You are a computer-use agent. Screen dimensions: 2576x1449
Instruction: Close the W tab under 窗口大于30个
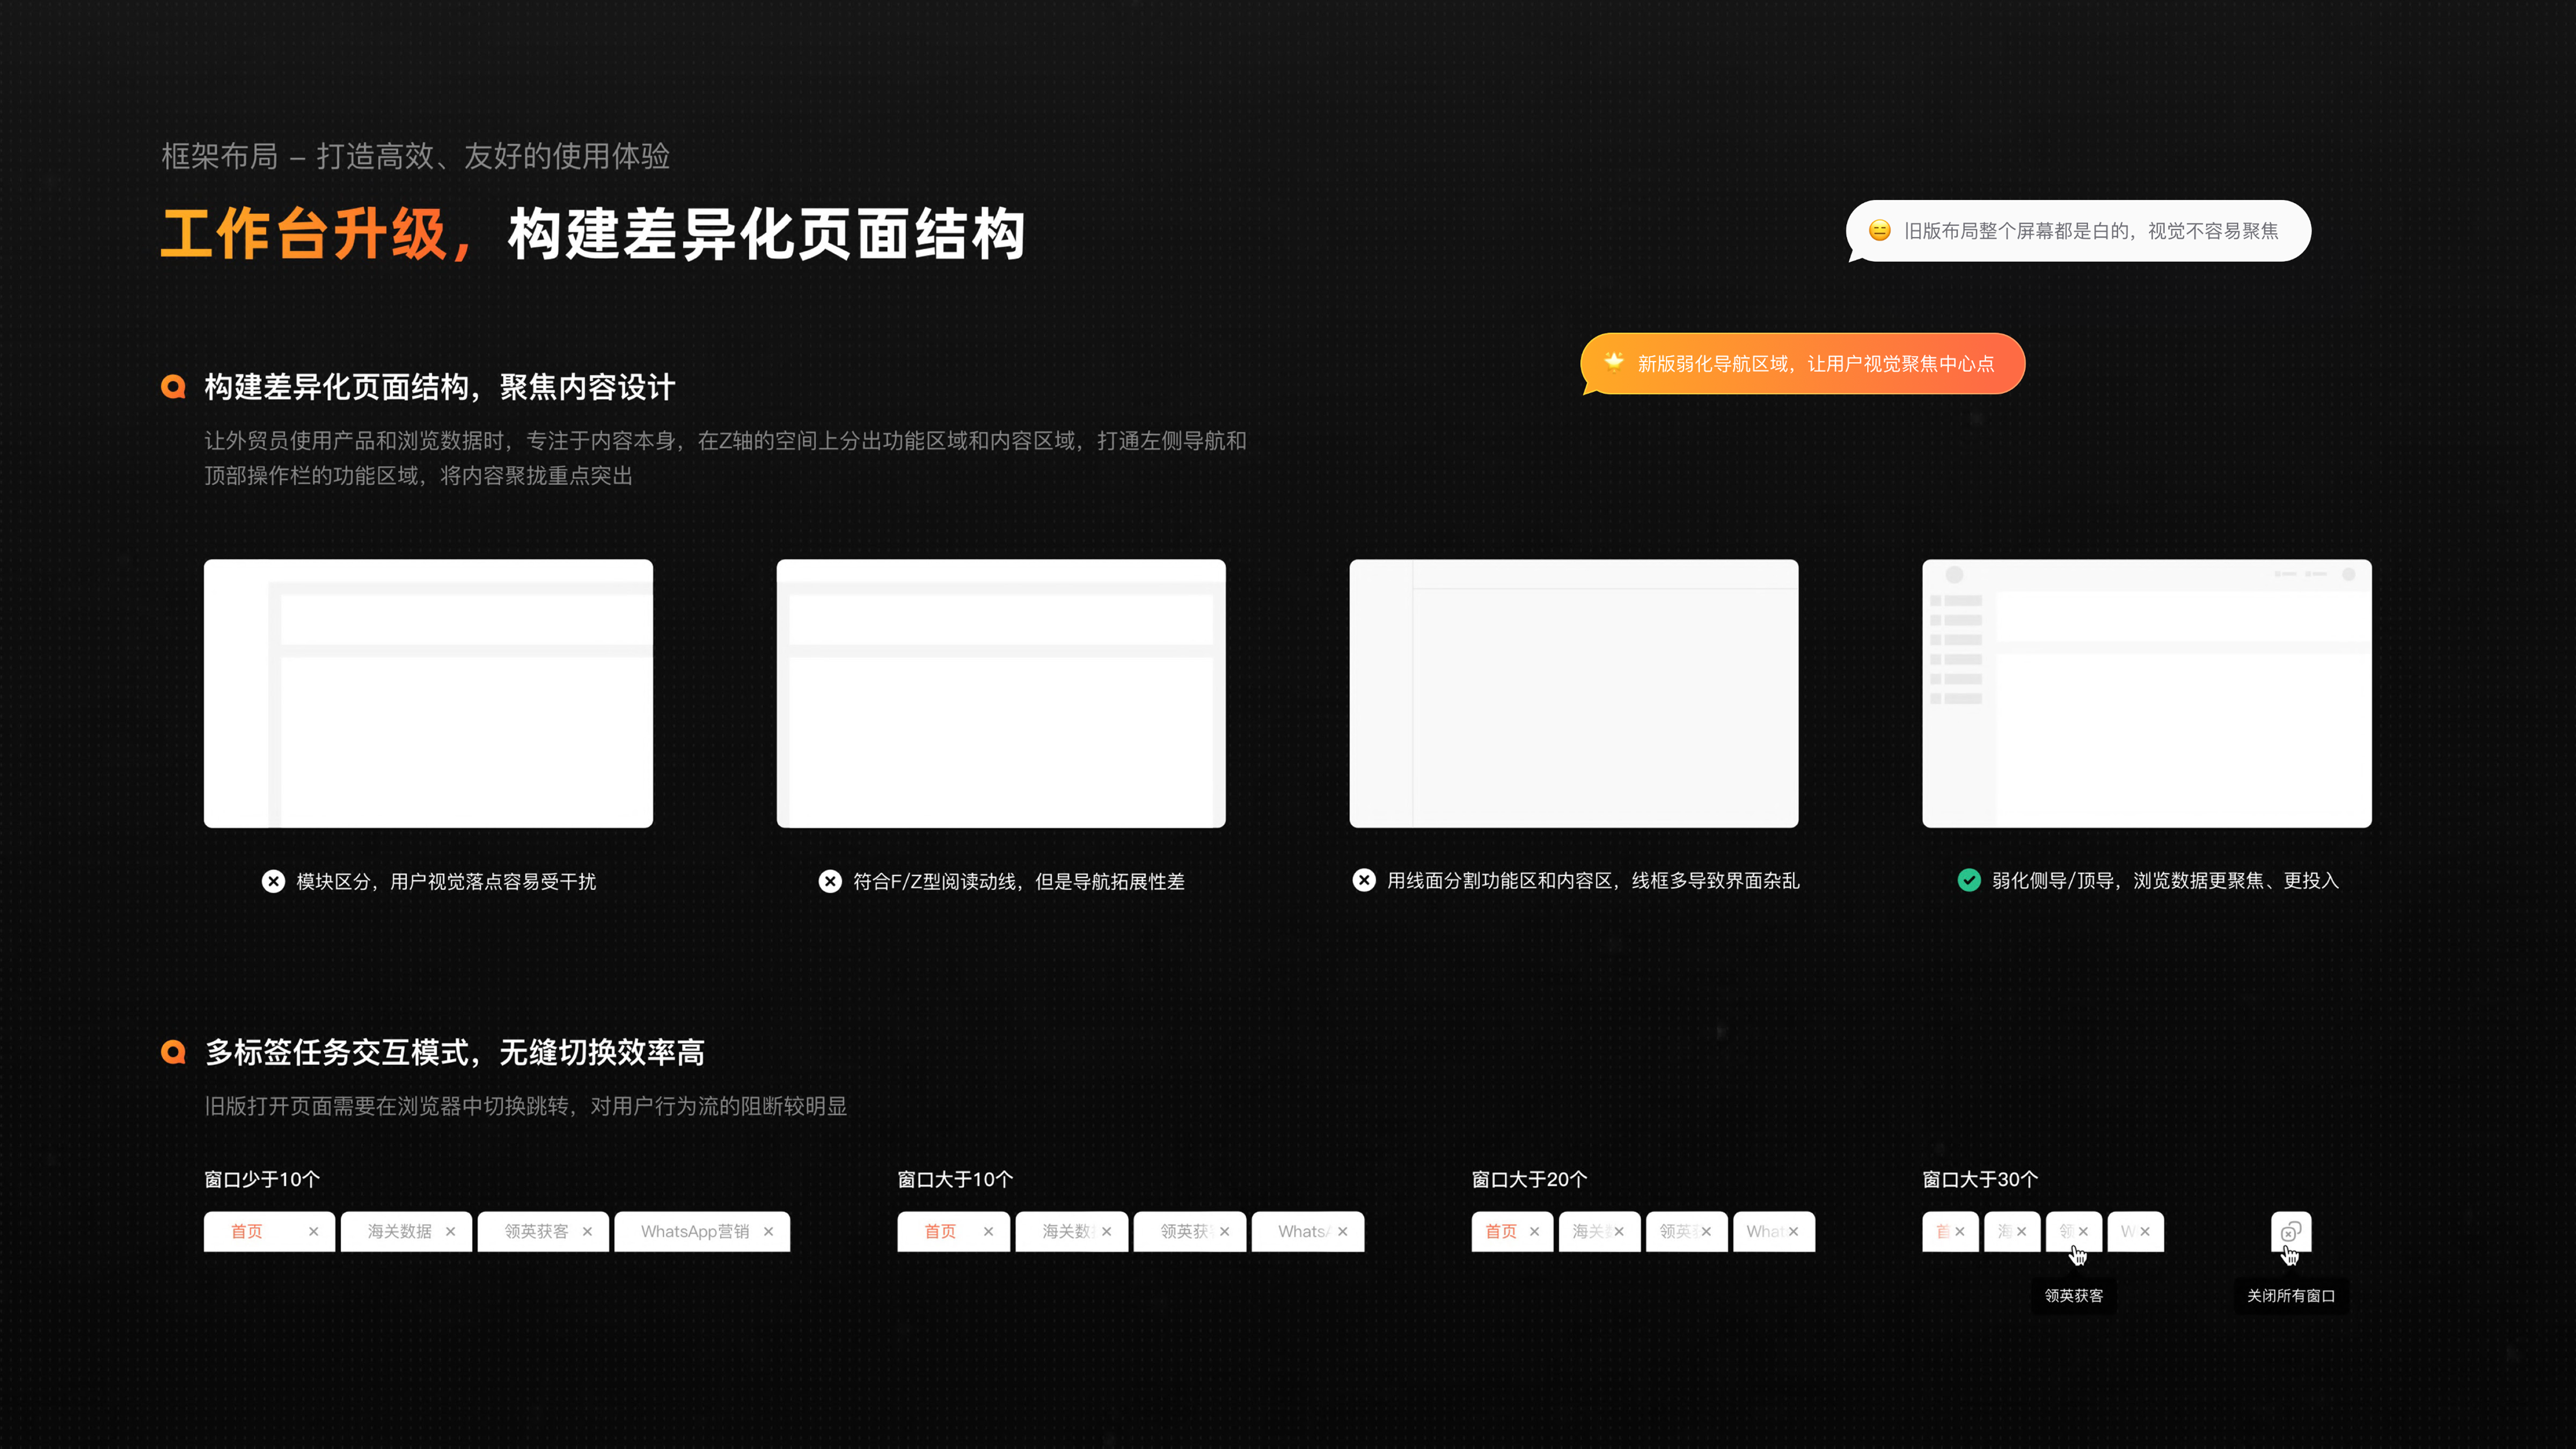click(2146, 1231)
